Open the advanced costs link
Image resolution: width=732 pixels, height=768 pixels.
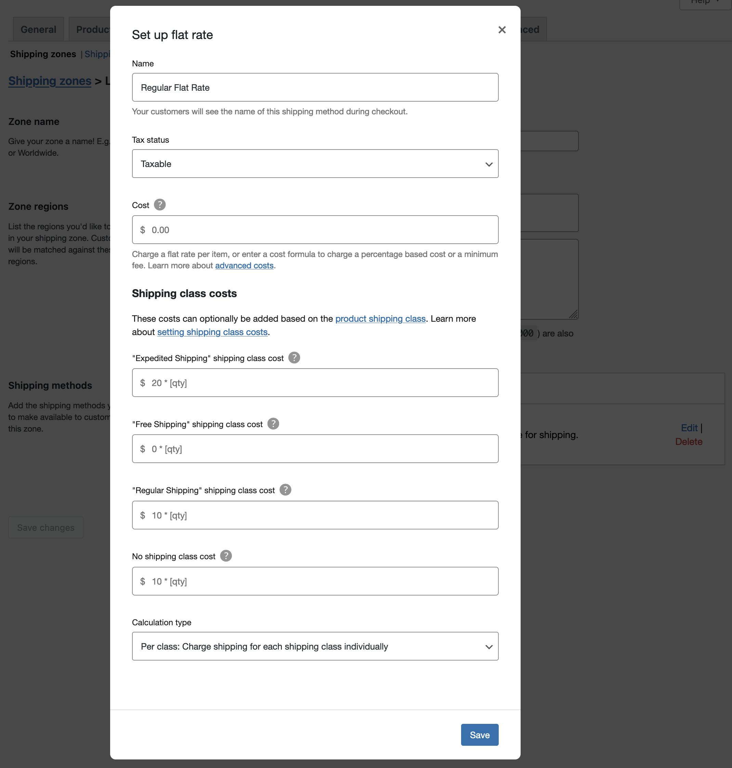(x=244, y=265)
